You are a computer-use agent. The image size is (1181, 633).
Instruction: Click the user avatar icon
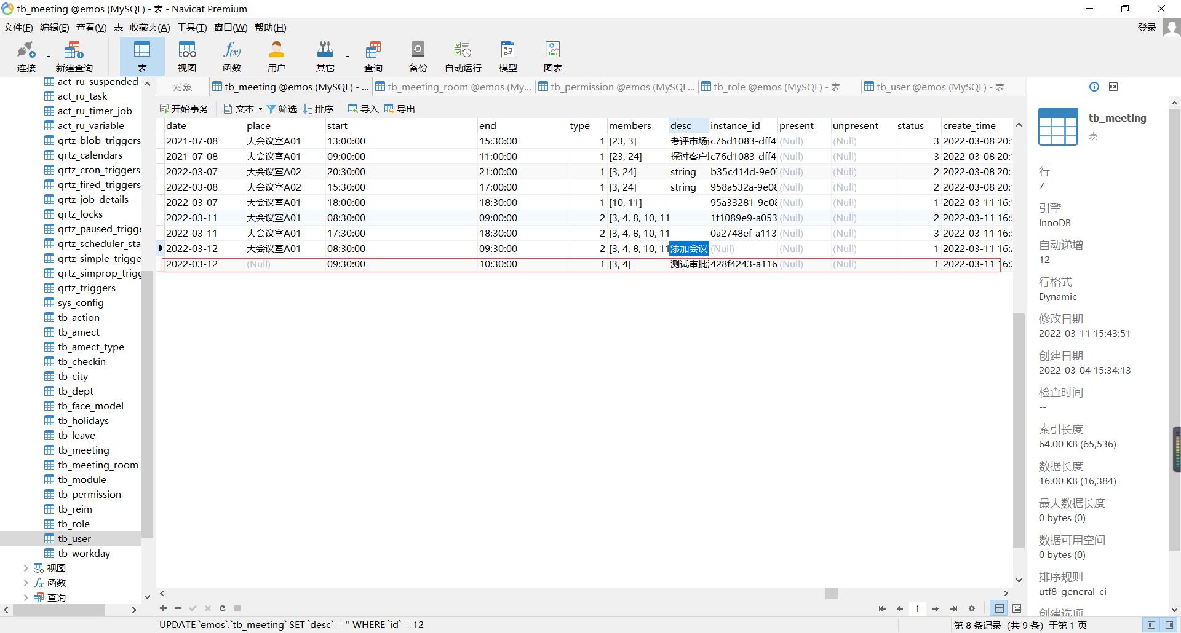1171,27
